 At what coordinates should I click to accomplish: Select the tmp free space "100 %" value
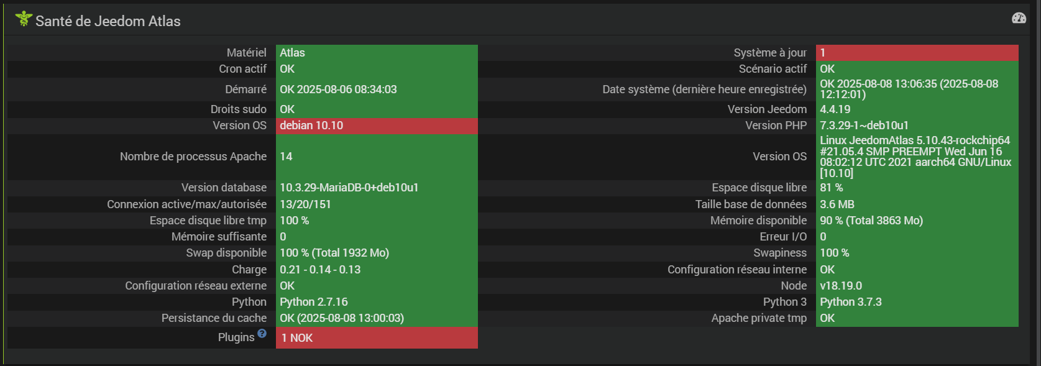pos(294,221)
